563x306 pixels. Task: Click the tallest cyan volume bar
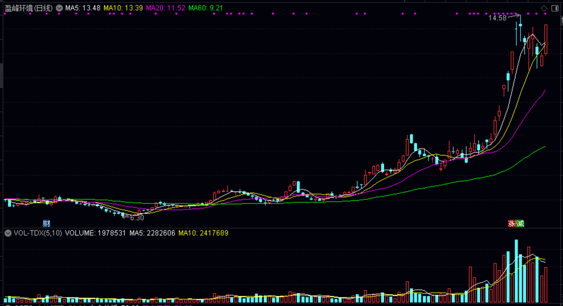pos(516,270)
